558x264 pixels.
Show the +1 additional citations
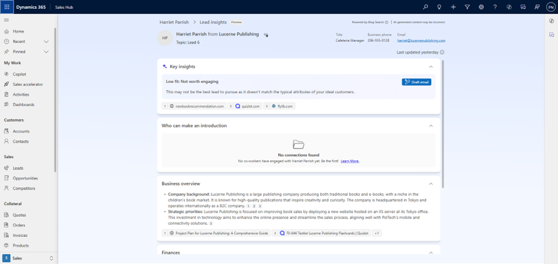click(377, 233)
